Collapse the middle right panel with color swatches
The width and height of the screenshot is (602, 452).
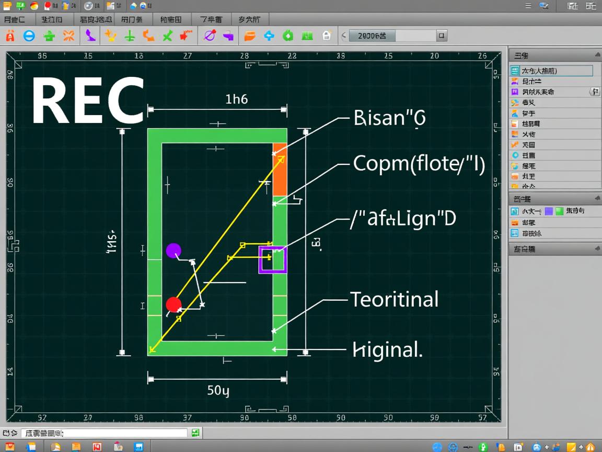[597, 199]
